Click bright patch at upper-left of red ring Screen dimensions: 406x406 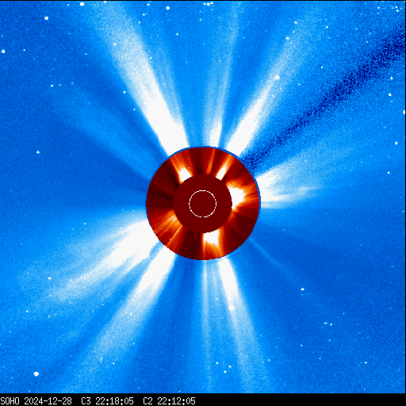(184, 174)
